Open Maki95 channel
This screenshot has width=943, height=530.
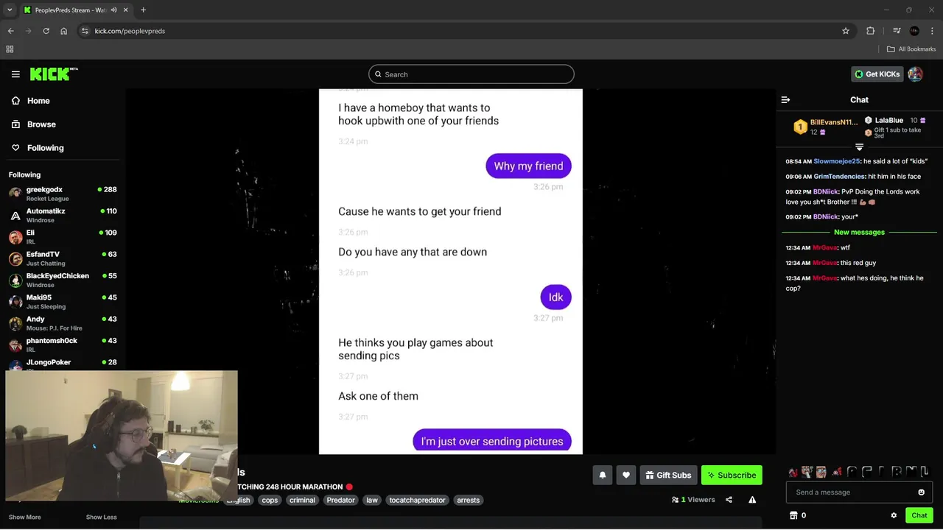(x=63, y=301)
